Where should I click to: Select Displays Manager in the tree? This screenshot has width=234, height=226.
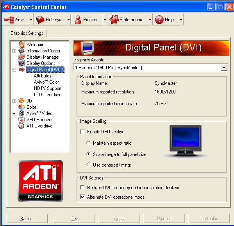(43, 57)
